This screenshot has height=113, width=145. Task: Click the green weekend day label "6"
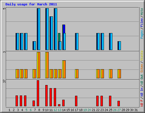[x=31, y=110]
